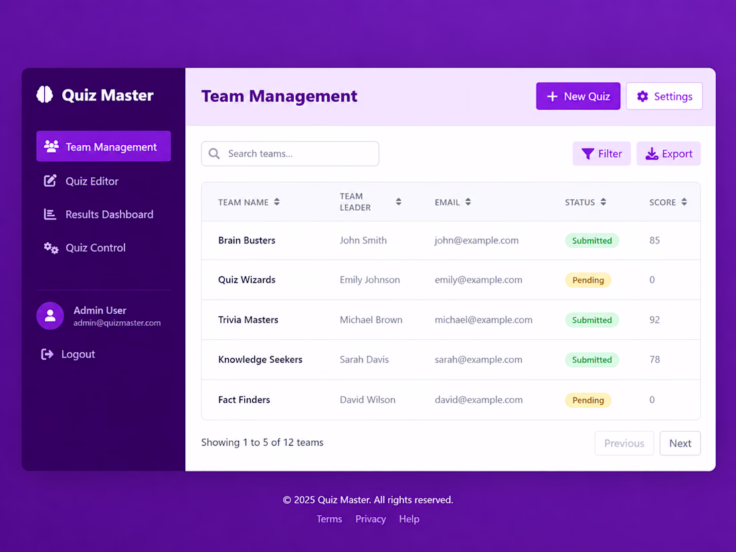Sort by Email column arrows
This screenshot has width=736, height=552.
pos(468,202)
